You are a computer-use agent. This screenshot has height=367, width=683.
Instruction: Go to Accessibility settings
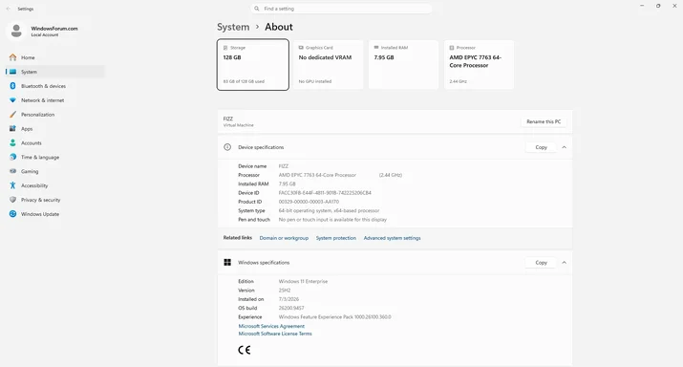(x=54, y=185)
